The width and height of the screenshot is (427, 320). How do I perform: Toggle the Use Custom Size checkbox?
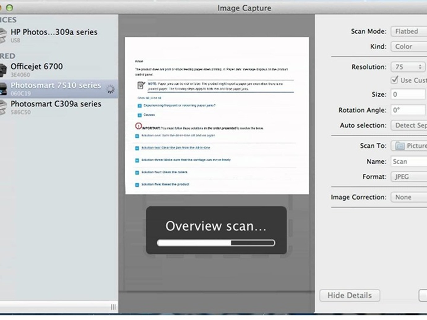click(395, 80)
